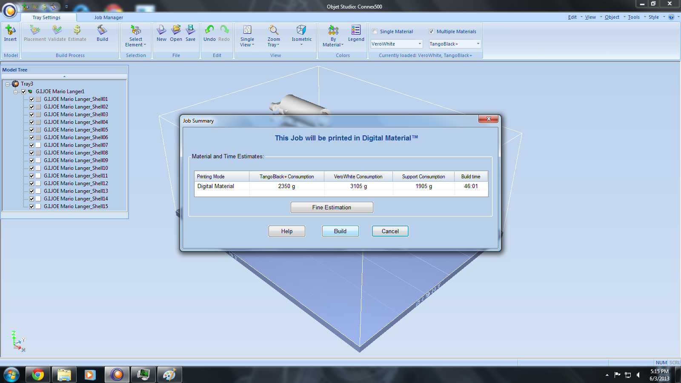The width and height of the screenshot is (681, 383).
Task: Switch to the Job Manager tab
Action: point(109,17)
